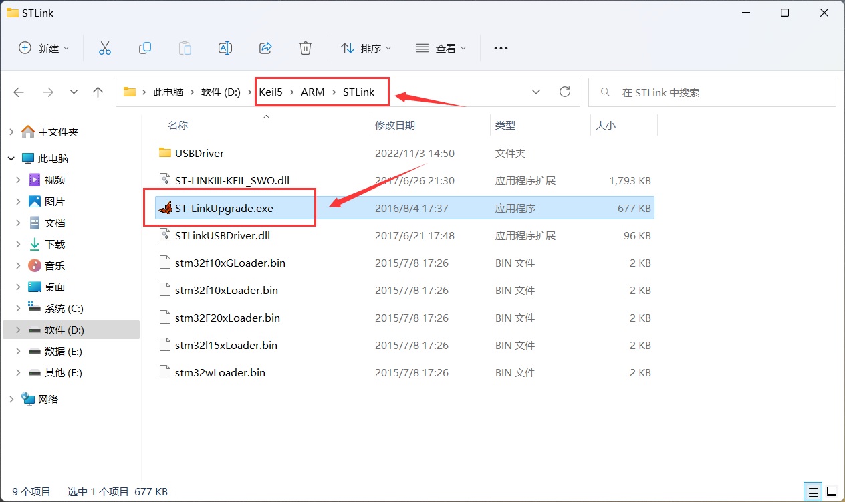Refresh the current folder view
Screen dimensions: 845x502
565,92
